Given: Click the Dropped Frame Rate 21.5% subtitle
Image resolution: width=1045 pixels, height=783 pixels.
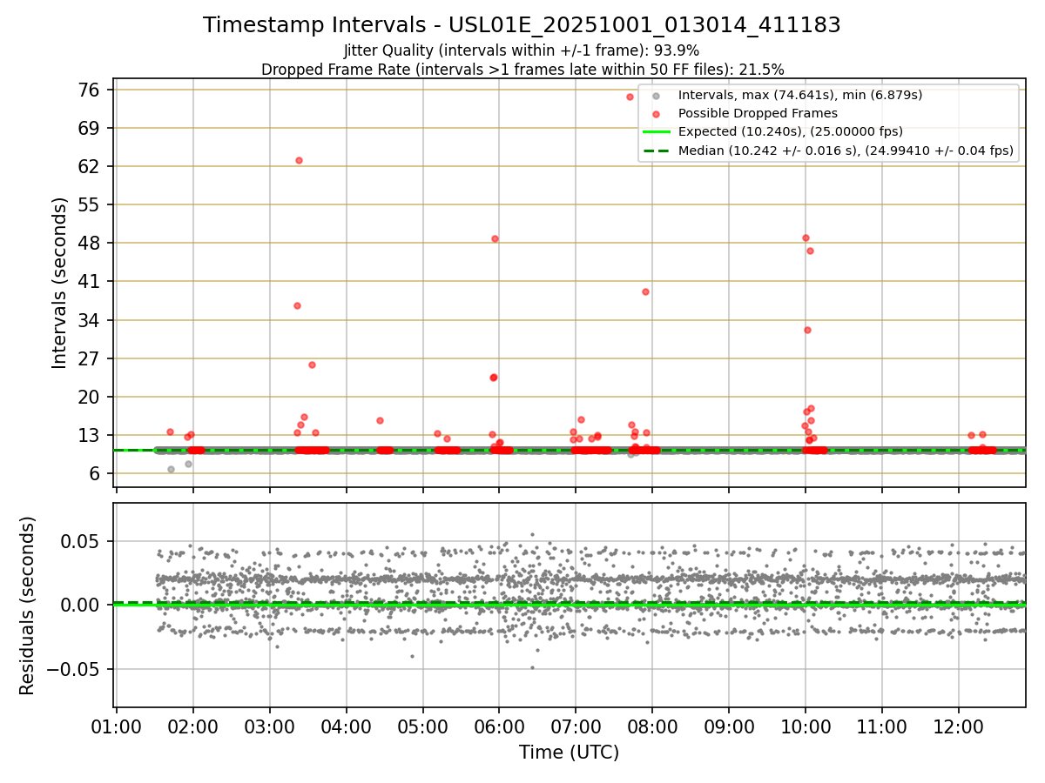Looking at the screenshot, I should point(522,70).
